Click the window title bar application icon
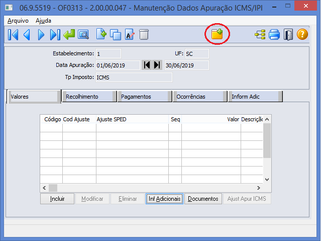Image resolution: width=321 pixels, height=241 pixels. click(9, 8)
